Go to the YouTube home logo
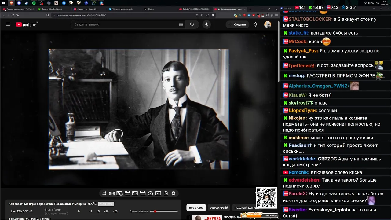Viewport: 391px width, 220px height. (26, 24)
